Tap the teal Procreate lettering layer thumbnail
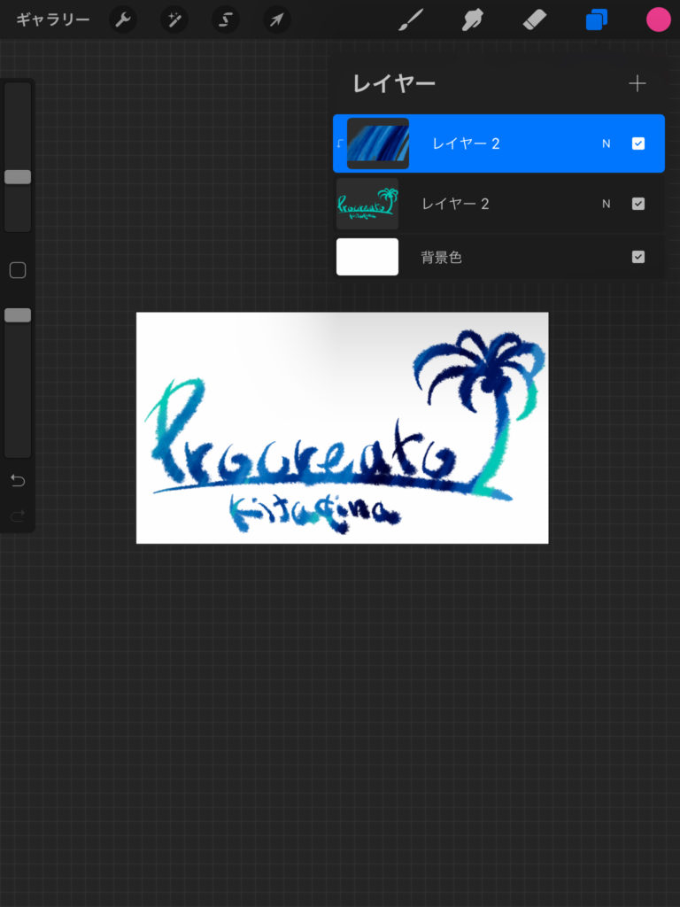The height and width of the screenshot is (907, 680). click(x=367, y=204)
